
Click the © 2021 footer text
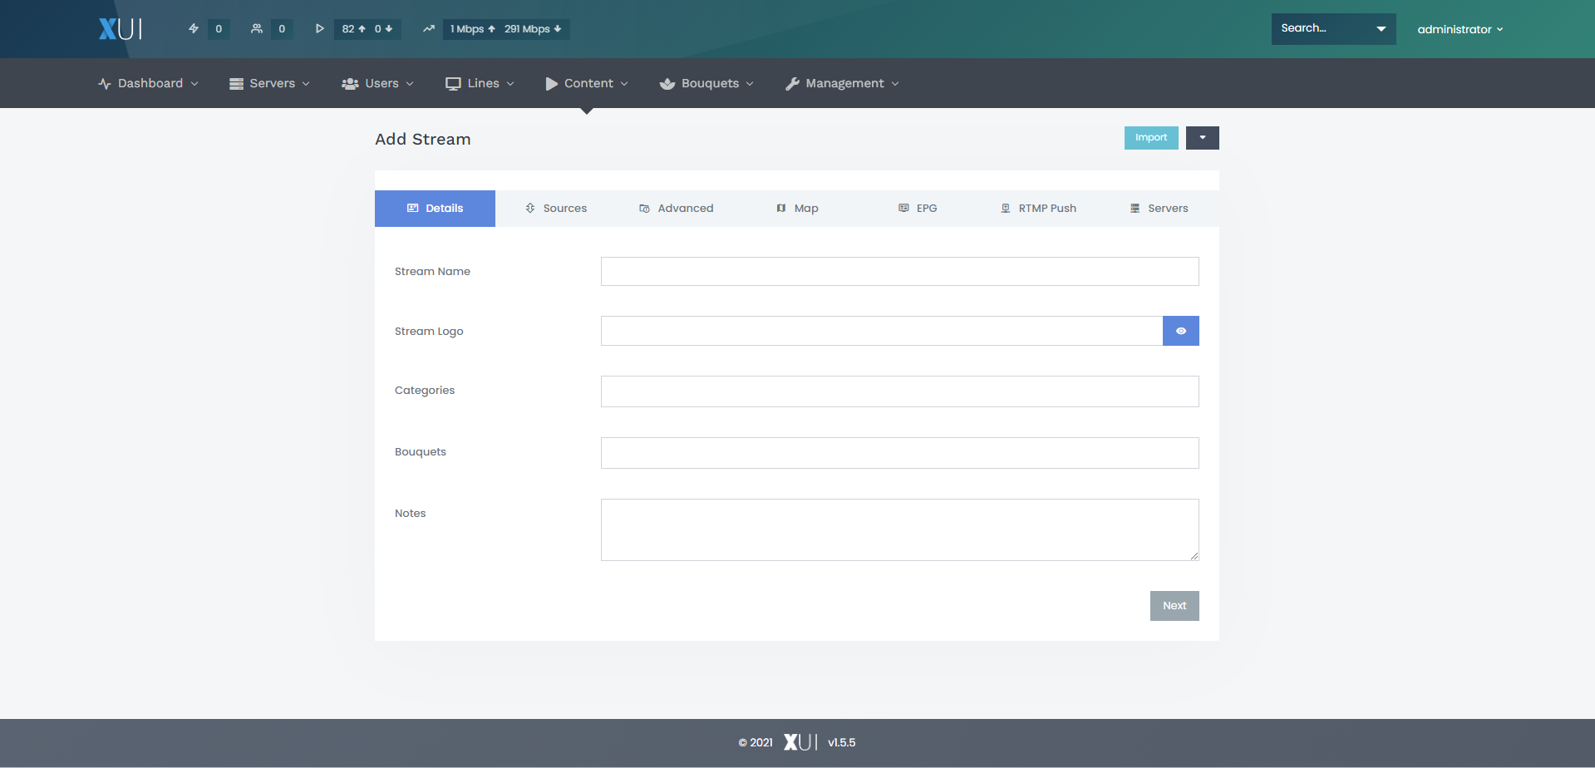click(x=756, y=743)
